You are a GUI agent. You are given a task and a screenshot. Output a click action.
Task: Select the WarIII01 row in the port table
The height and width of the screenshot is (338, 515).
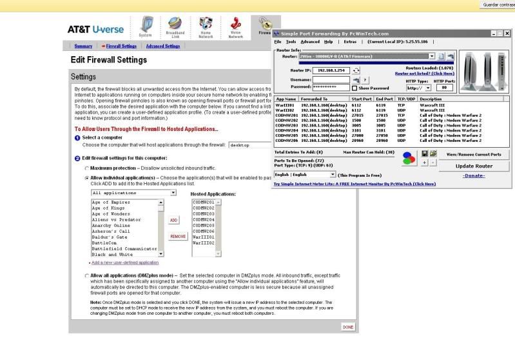click(x=391, y=105)
